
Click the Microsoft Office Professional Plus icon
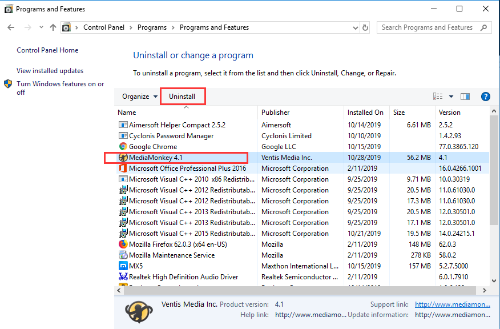click(123, 168)
